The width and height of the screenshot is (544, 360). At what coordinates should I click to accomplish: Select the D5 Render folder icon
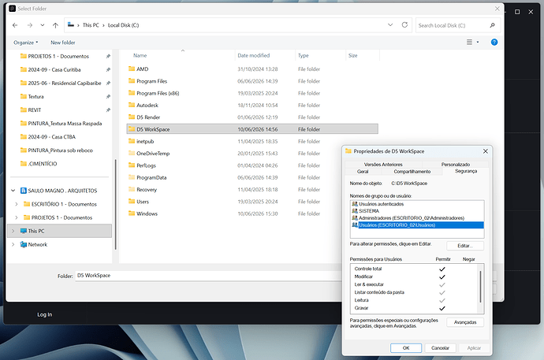click(132, 117)
